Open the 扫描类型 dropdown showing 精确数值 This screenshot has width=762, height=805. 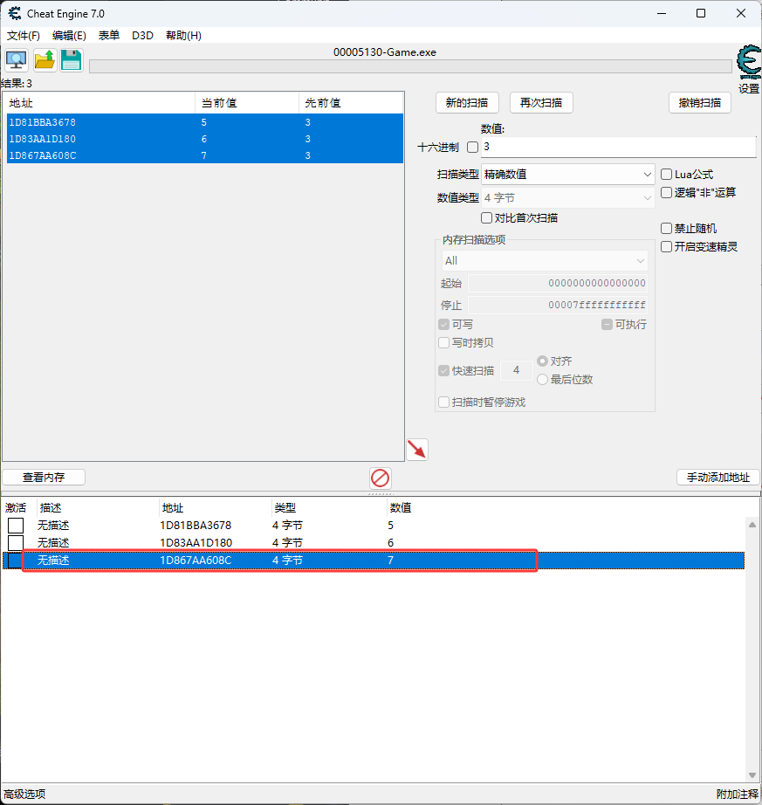tap(567, 175)
